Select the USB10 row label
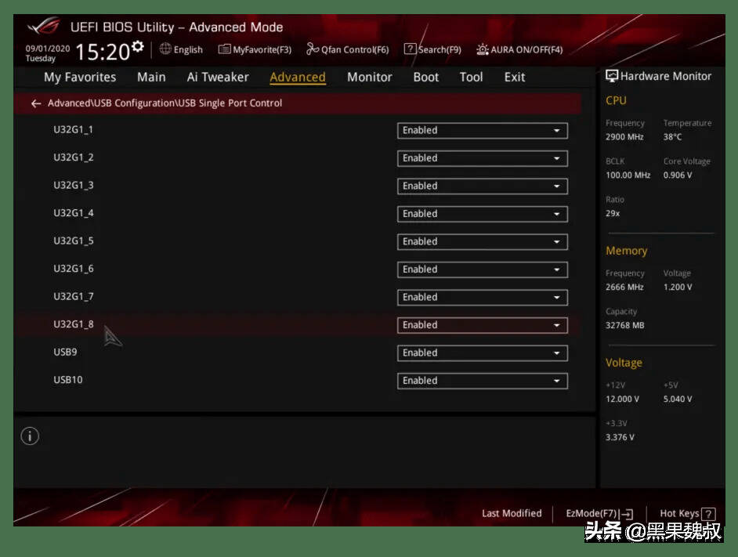The height and width of the screenshot is (557, 738). coord(68,380)
